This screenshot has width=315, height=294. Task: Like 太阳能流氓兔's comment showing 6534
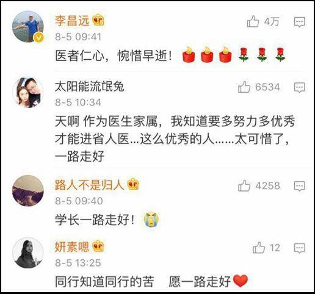244,87
